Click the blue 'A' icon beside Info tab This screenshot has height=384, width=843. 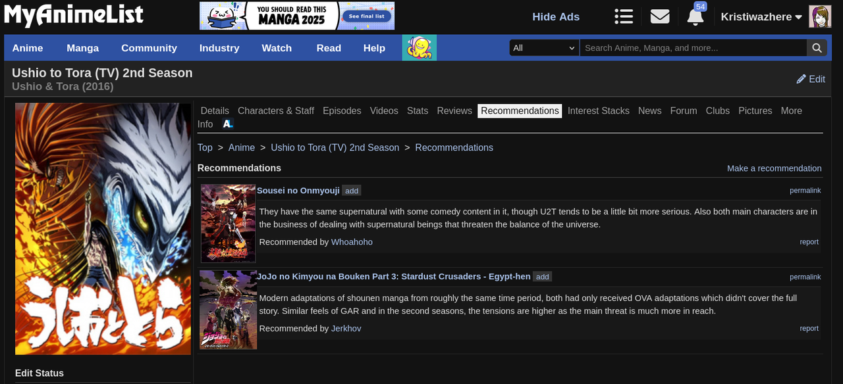(x=228, y=124)
